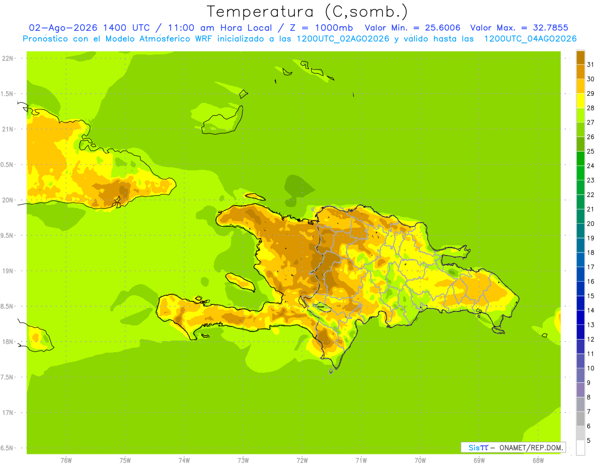The image size is (604, 467).
Task: Click the longitude label "74W"
Action: (x=184, y=460)
